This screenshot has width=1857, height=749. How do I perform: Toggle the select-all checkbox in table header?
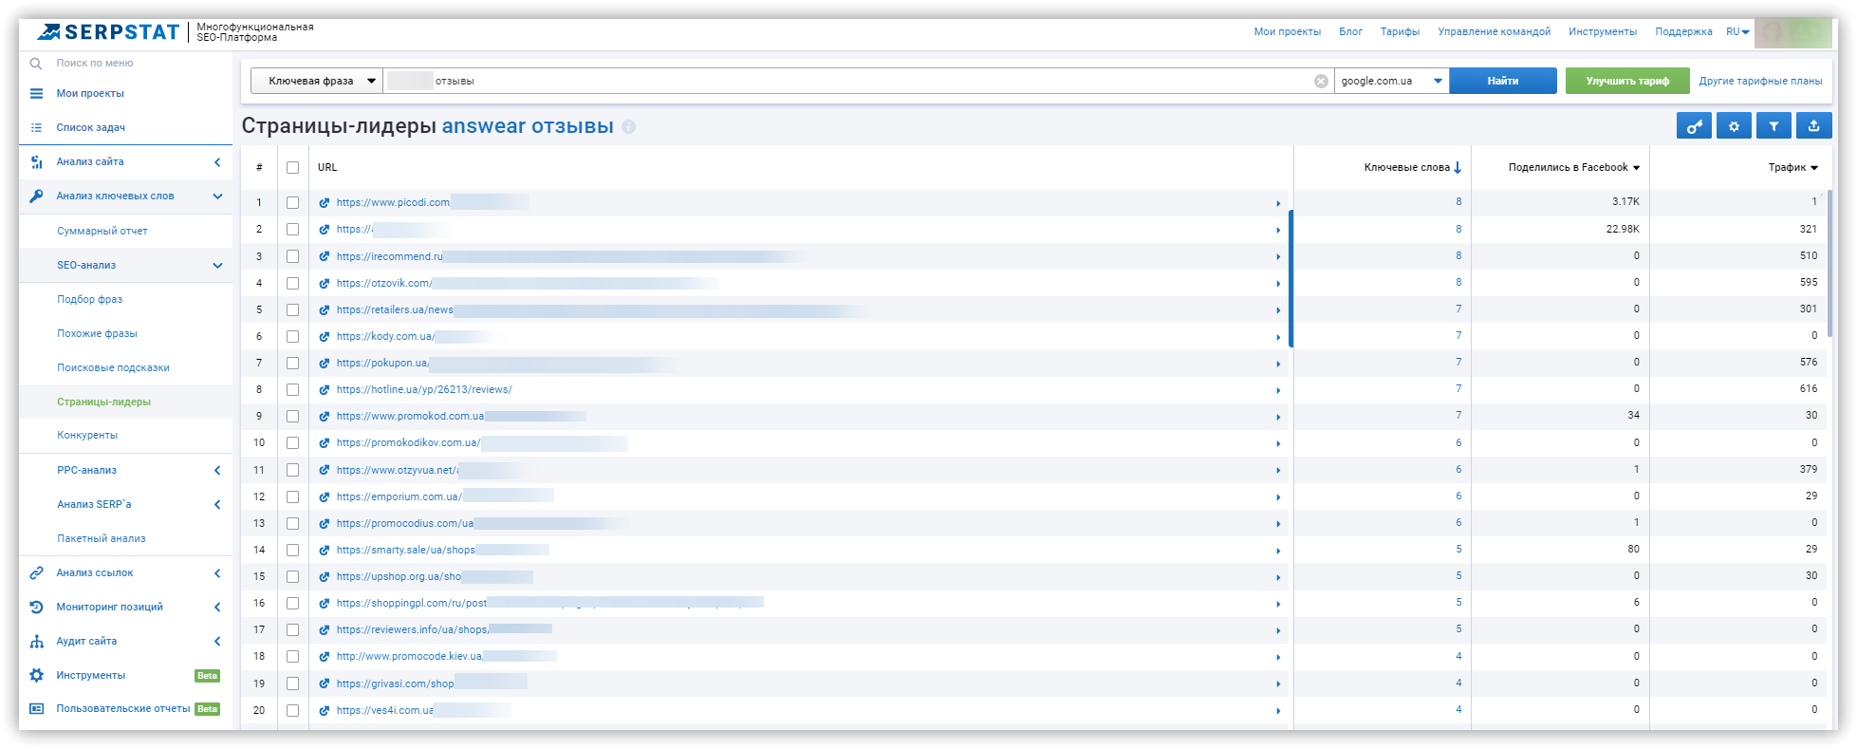292,168
